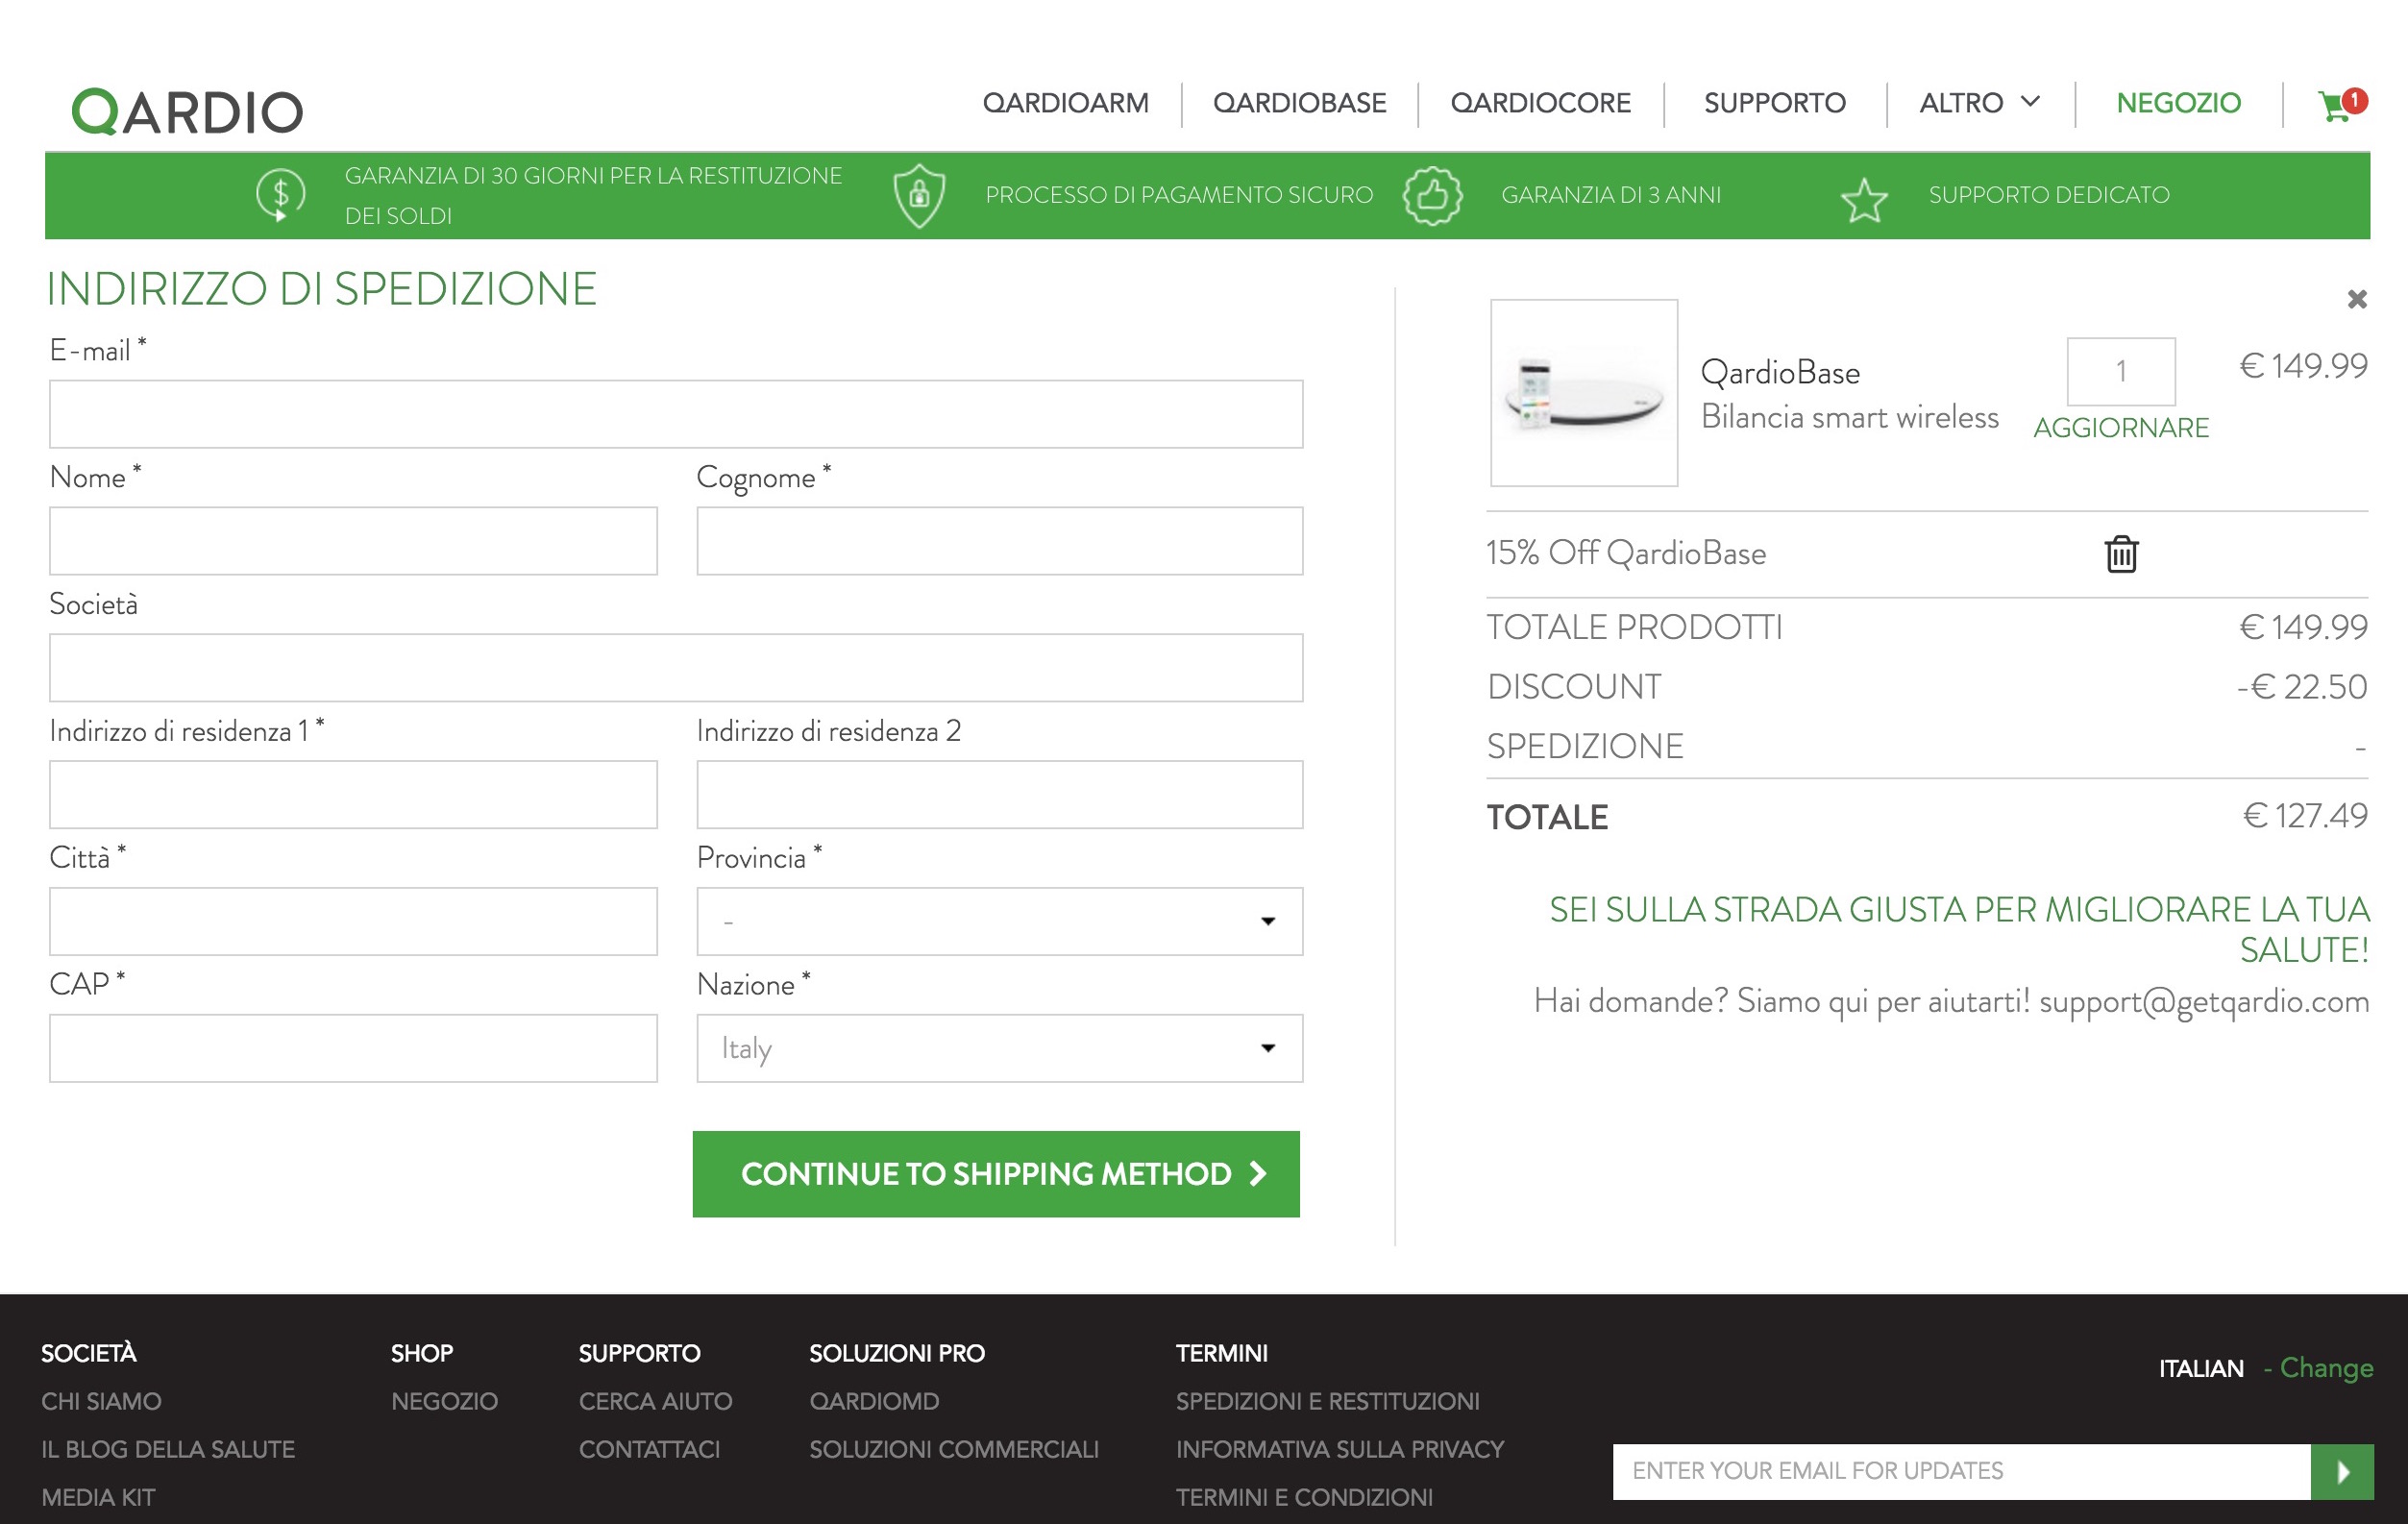The image size is (2408, 1524).
Task: Click the money-back guarantee dollar icon
Action: [280, 195]
